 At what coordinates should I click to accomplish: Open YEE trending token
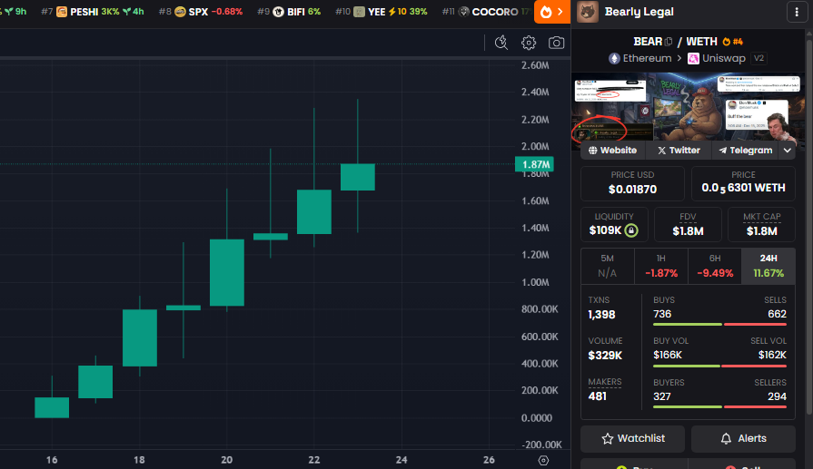pos(382,12)
